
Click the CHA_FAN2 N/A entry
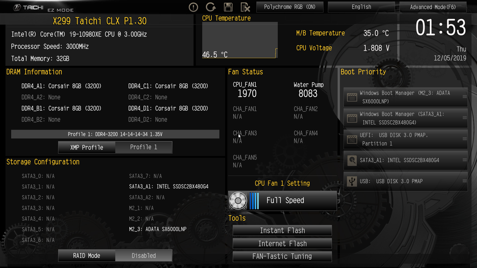(306, 113)
